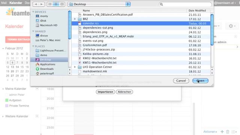Toggle the admin Peter calendar checkbox

pos(7,95)
